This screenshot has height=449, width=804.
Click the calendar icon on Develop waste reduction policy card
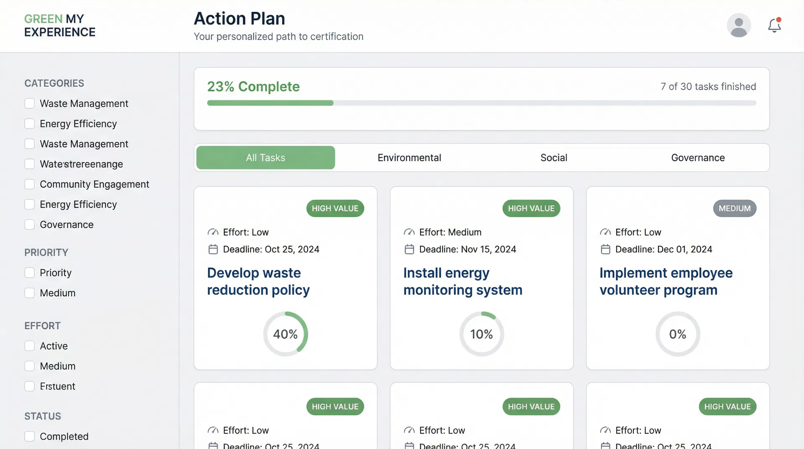coord(213,249)
